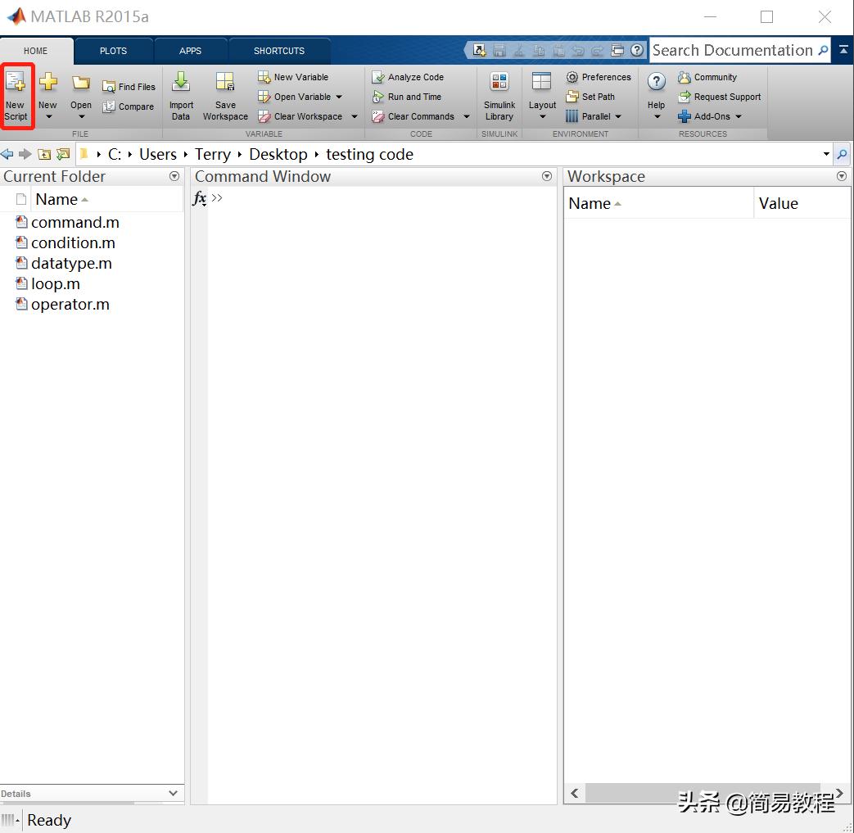This screenshot has width=854, height=833.
Task: Click Clear Workspace
Action: (300, 116)
